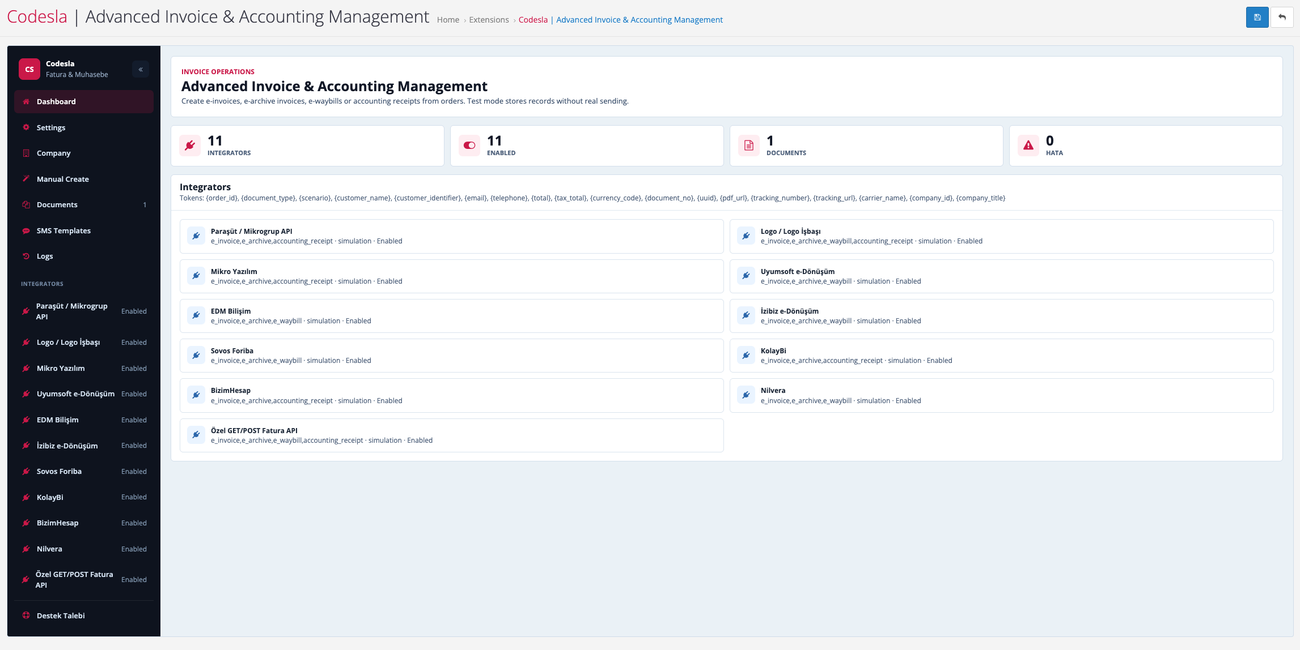This screenshot has height=650, width=1300.
Task: Open the KolayBi card title
Action: point(773,350)
